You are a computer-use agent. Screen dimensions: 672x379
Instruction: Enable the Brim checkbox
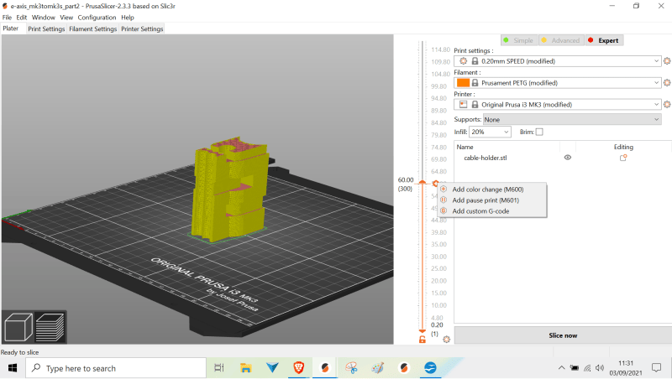[x=539, y=132]
